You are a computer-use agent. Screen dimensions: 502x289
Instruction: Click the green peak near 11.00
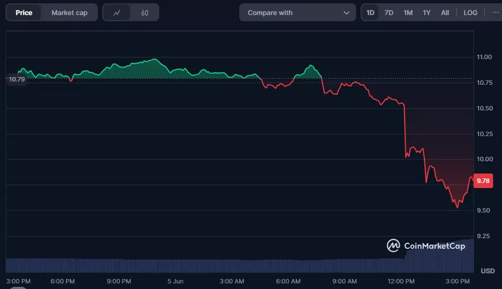point(155,60)
